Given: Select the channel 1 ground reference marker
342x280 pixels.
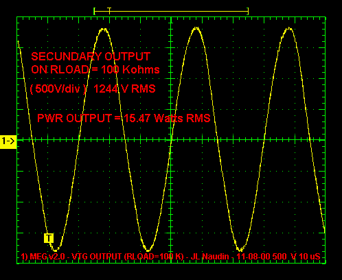Looking at the screenshot, I should [x=8, y=141].
